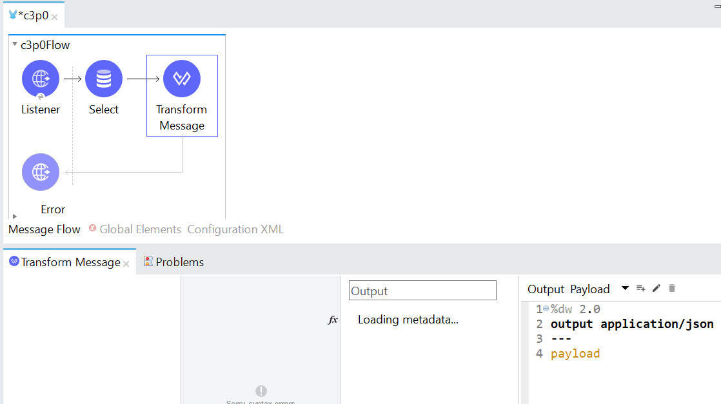This screenshot has height=404, width=721.
Task: Switch to the Problems tab
Action: 179,262
